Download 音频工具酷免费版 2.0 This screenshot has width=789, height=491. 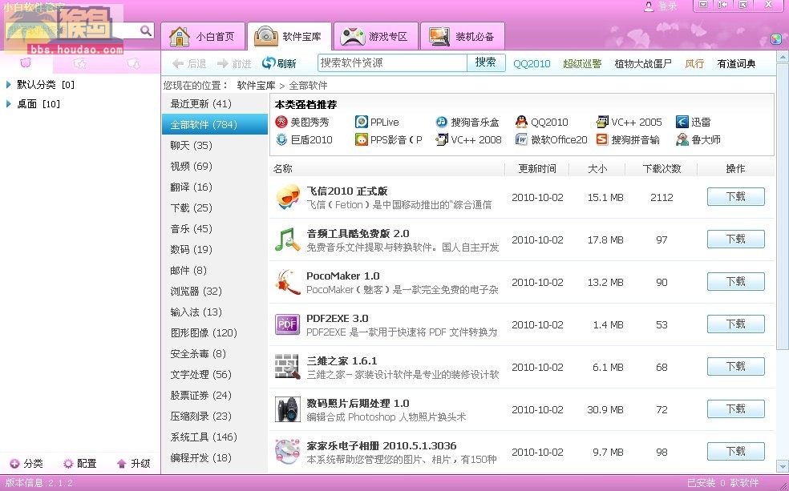[735, 239]
